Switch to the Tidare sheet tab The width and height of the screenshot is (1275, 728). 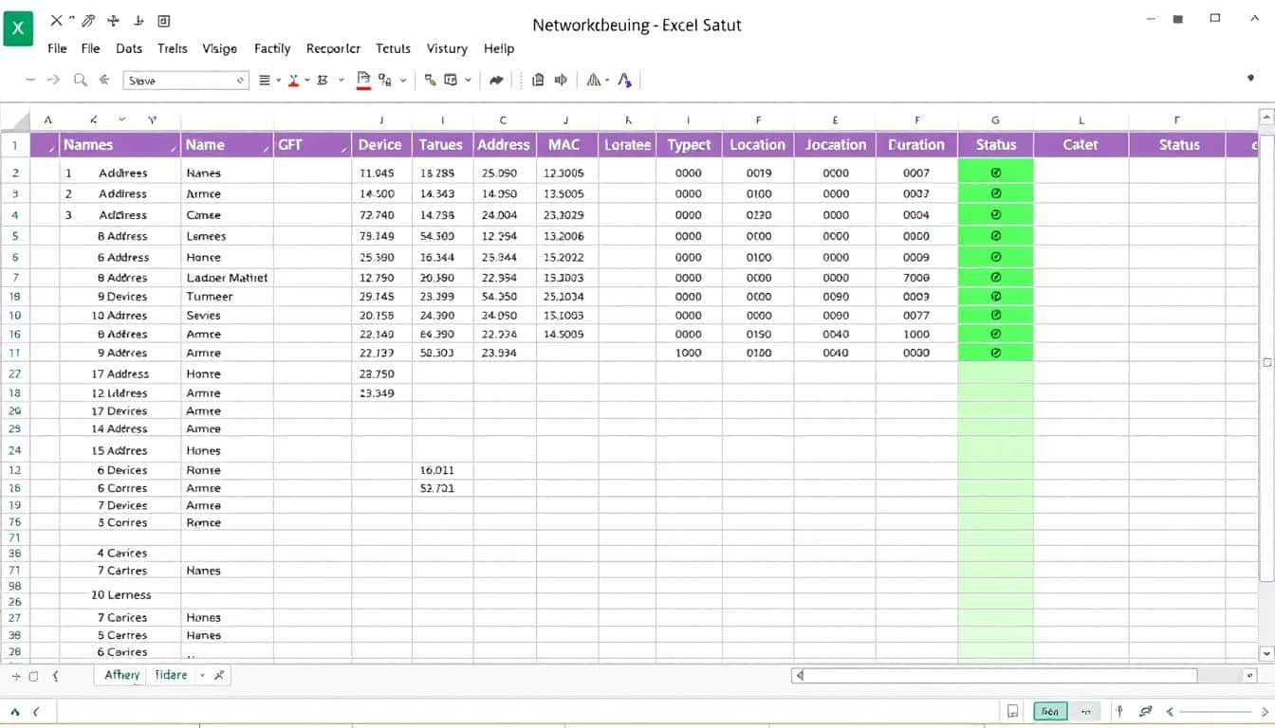171,675
